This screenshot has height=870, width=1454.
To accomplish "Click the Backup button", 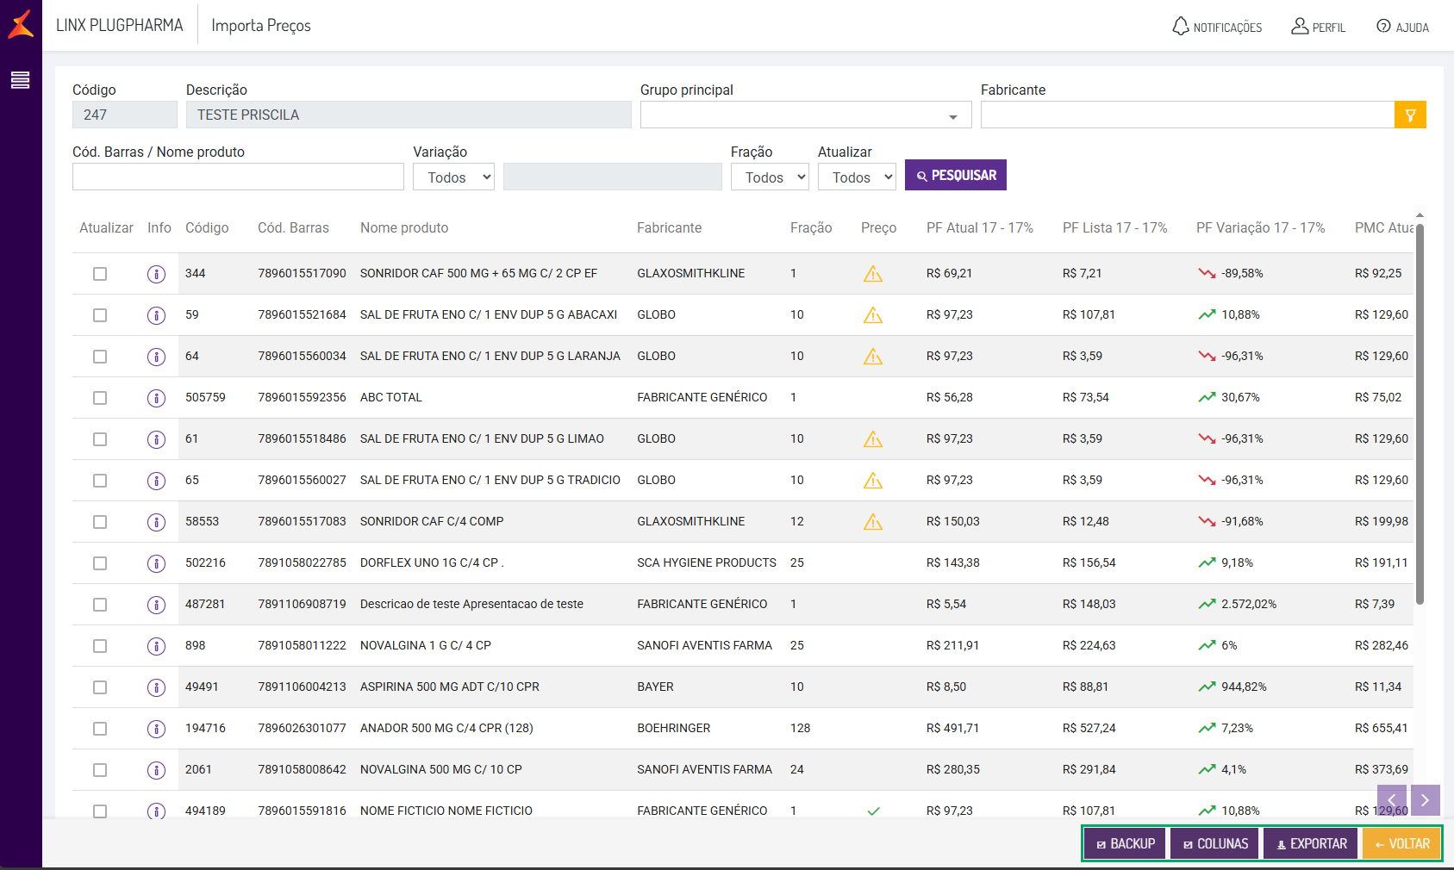I will pos(1126,843).
